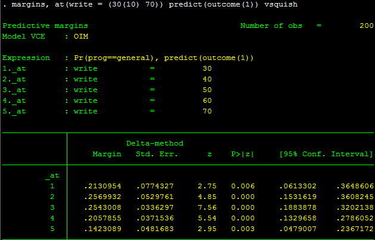This screenshot has height=240, width=375.
Task: Click the 3._at write value 50
Action: [x=207, y=90]
